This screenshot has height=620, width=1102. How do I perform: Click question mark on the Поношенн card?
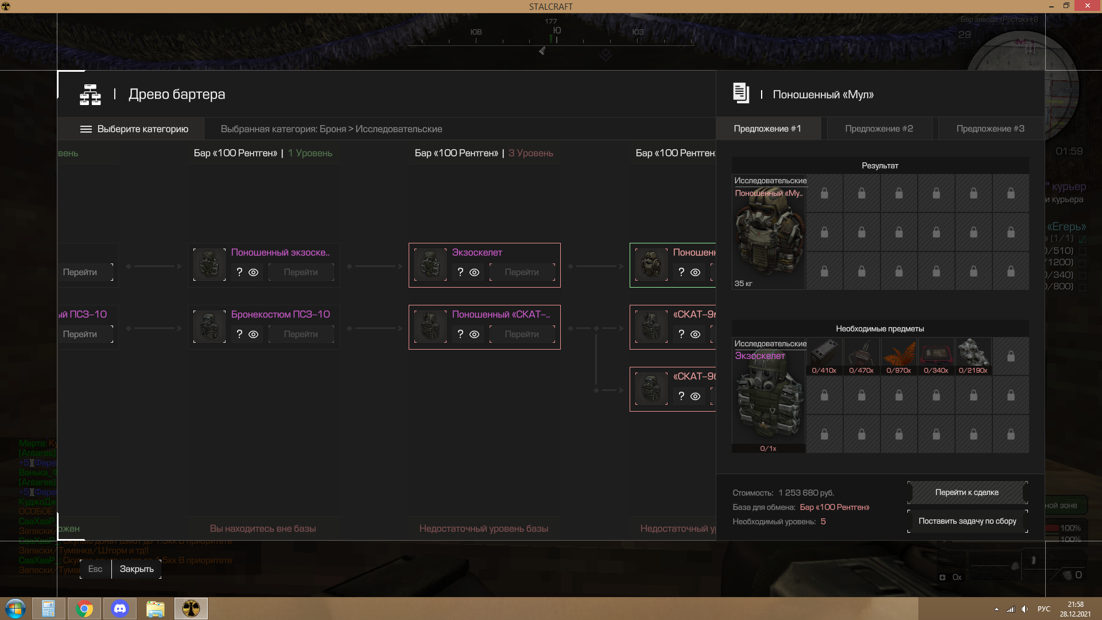tap(681, 272)
